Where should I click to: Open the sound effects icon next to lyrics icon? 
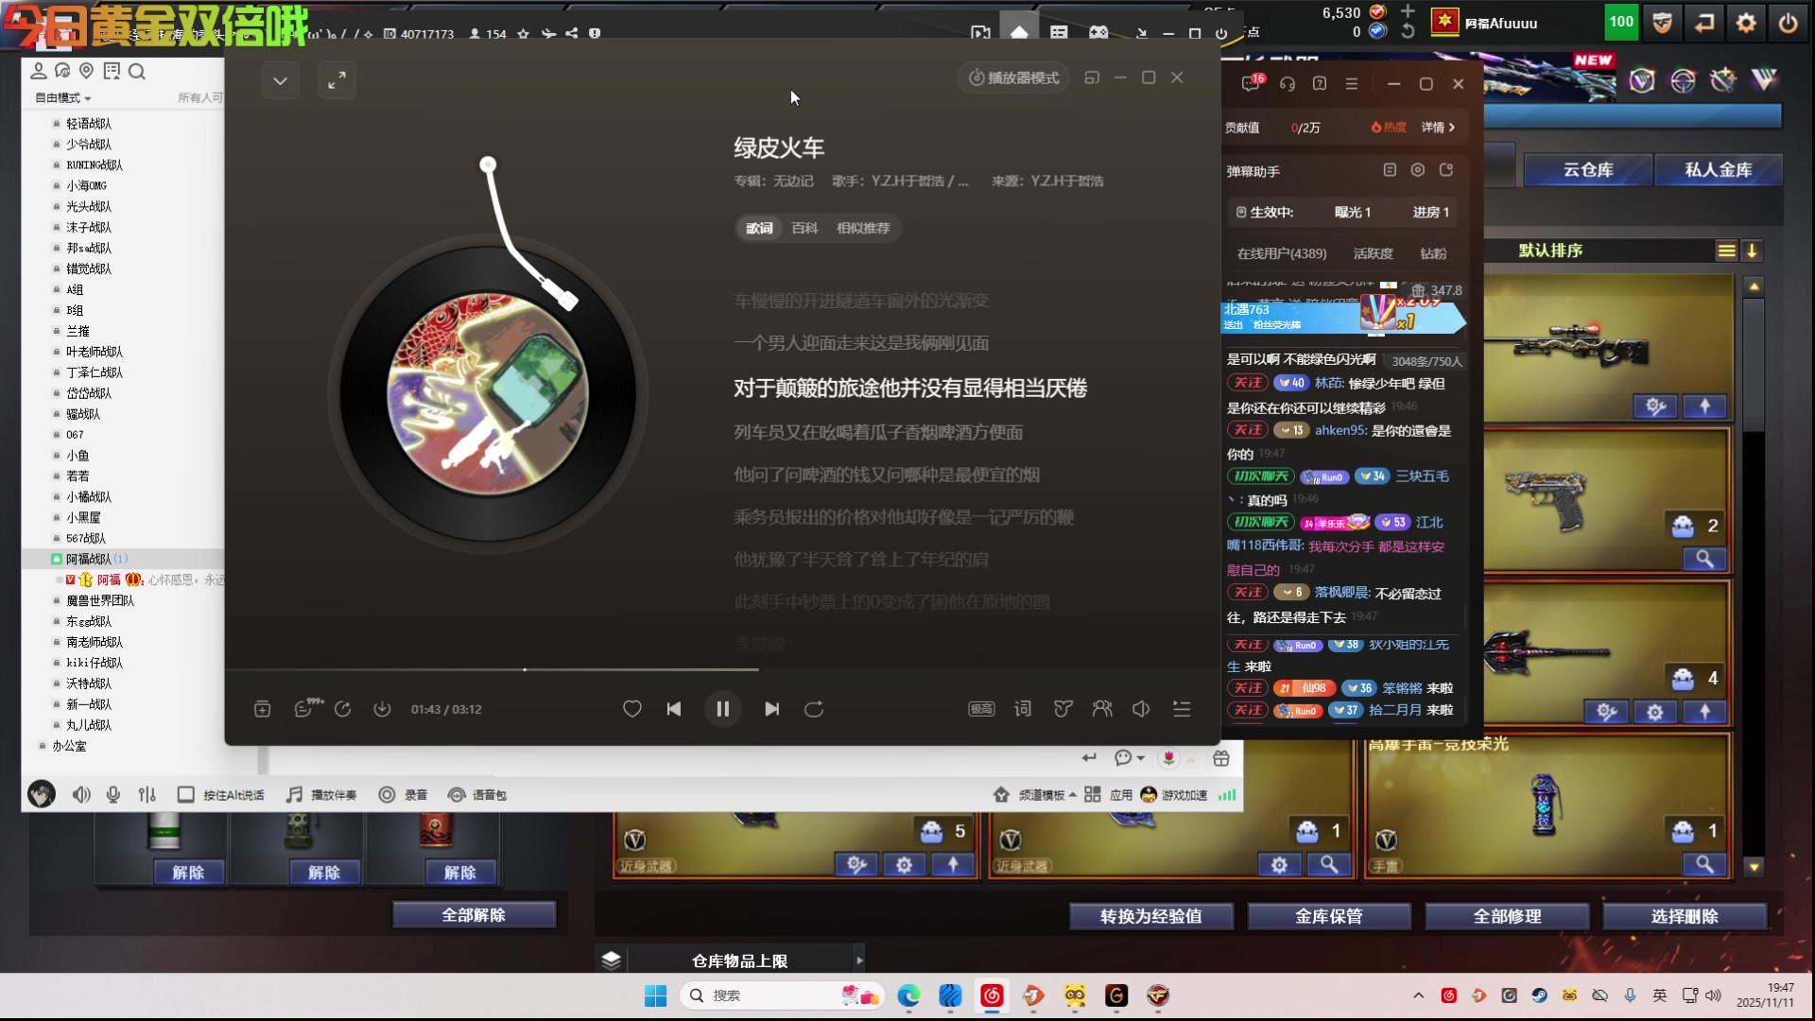click(x=1063, y=709)
